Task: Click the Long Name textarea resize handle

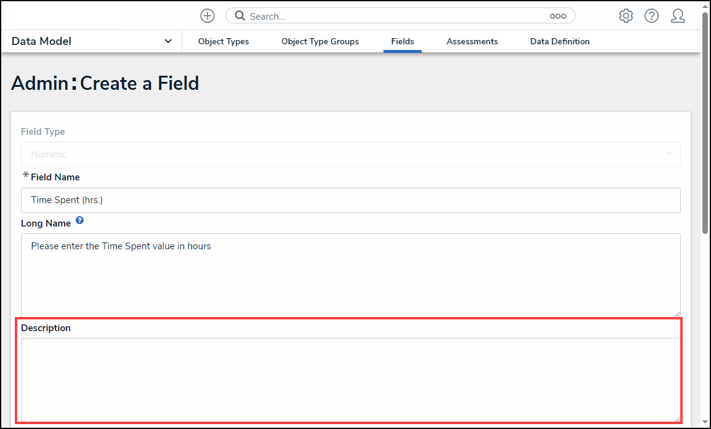Action: click(x=677, y=313)
